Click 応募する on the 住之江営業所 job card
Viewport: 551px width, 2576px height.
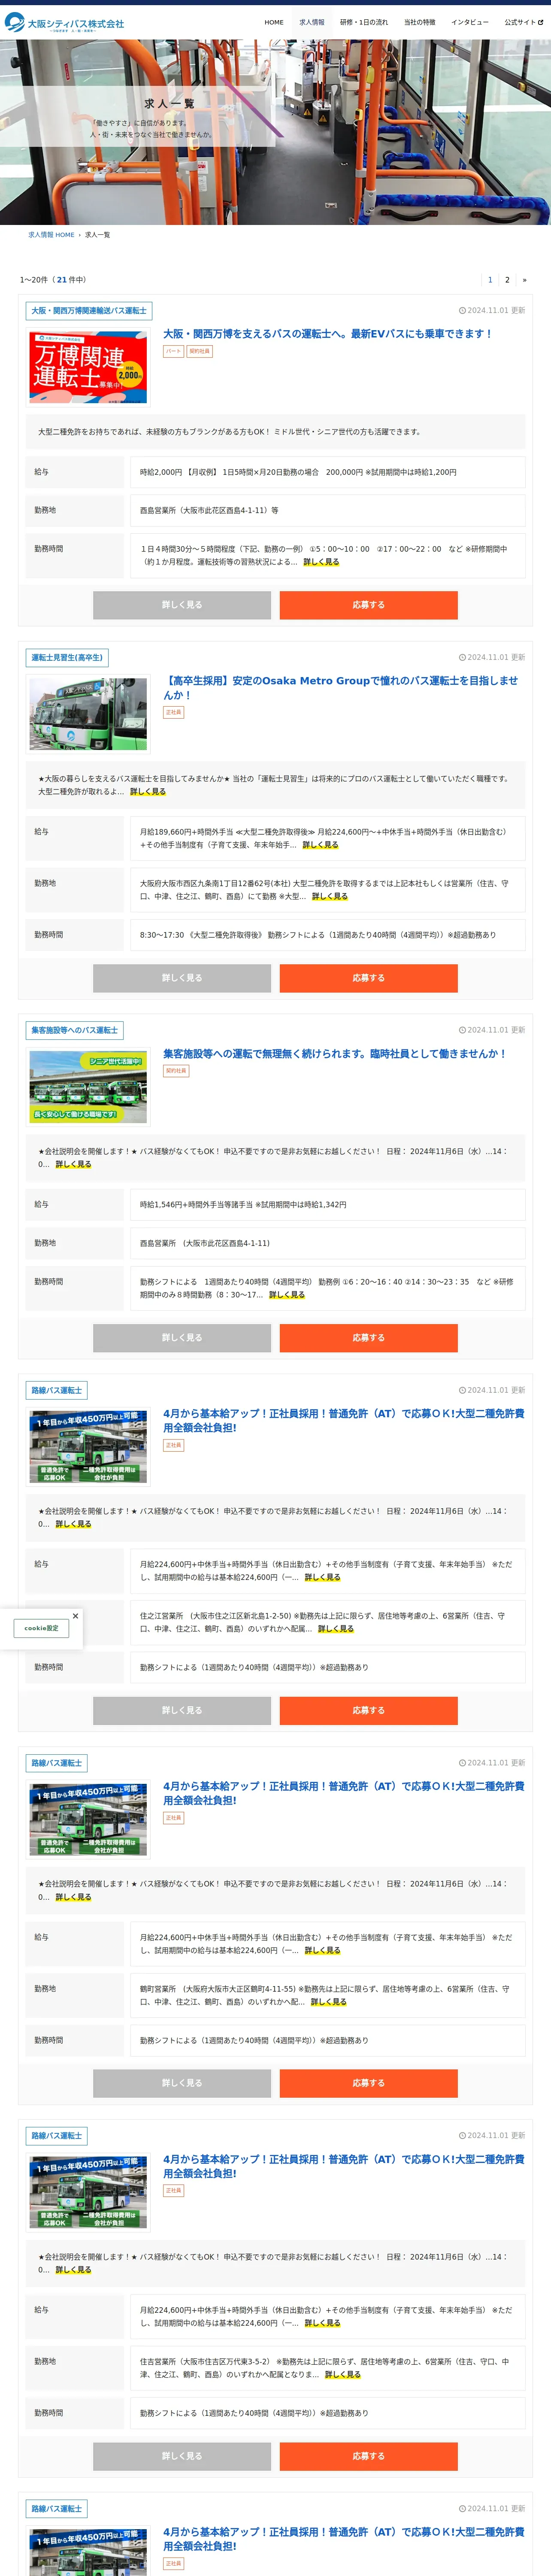pos(368,1711)
